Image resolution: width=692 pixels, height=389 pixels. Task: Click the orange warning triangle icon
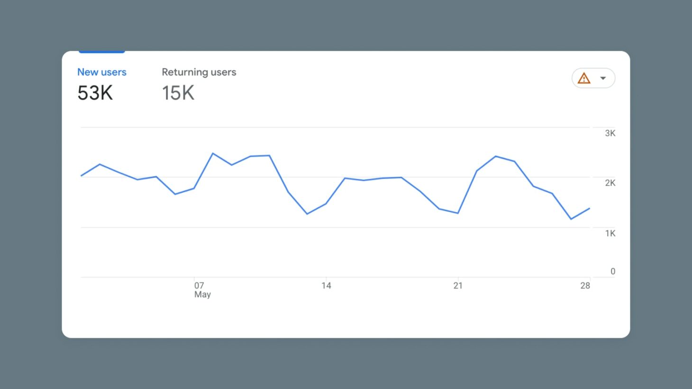coord(584,78)
